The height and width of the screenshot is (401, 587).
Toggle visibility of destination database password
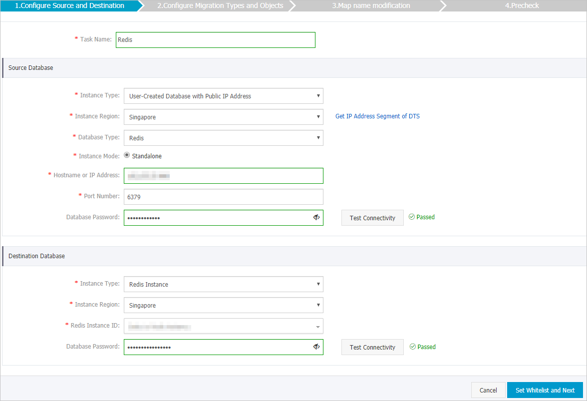pos(315,347)
